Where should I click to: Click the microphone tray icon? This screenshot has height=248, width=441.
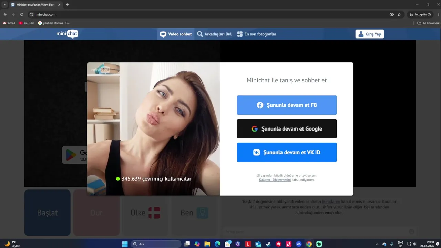point(392,244)
